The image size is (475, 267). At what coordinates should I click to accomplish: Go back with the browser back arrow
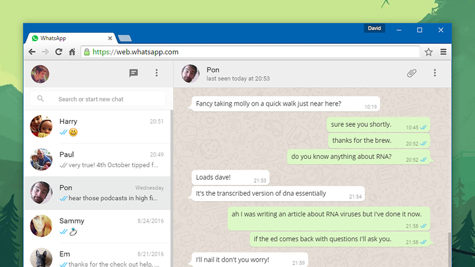coord(32,52)
